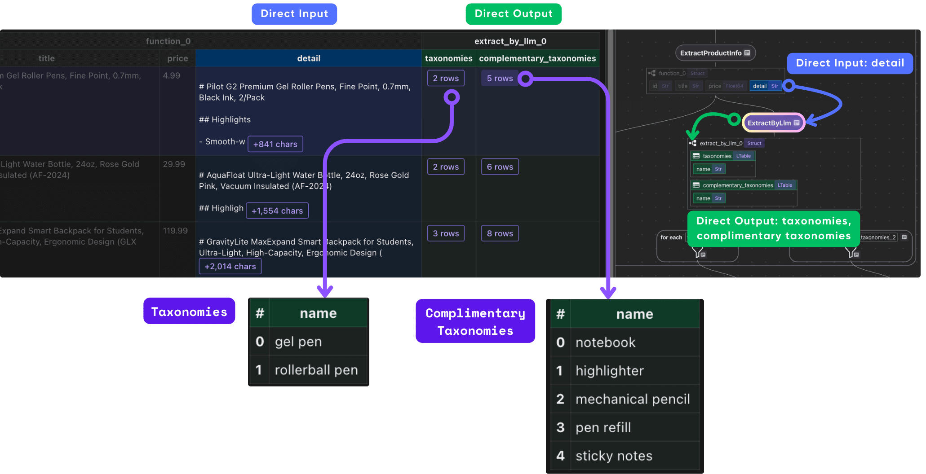Click the right filter funnel icon under taxonomies_2
The image size is (926, 474).
(851, 253)
